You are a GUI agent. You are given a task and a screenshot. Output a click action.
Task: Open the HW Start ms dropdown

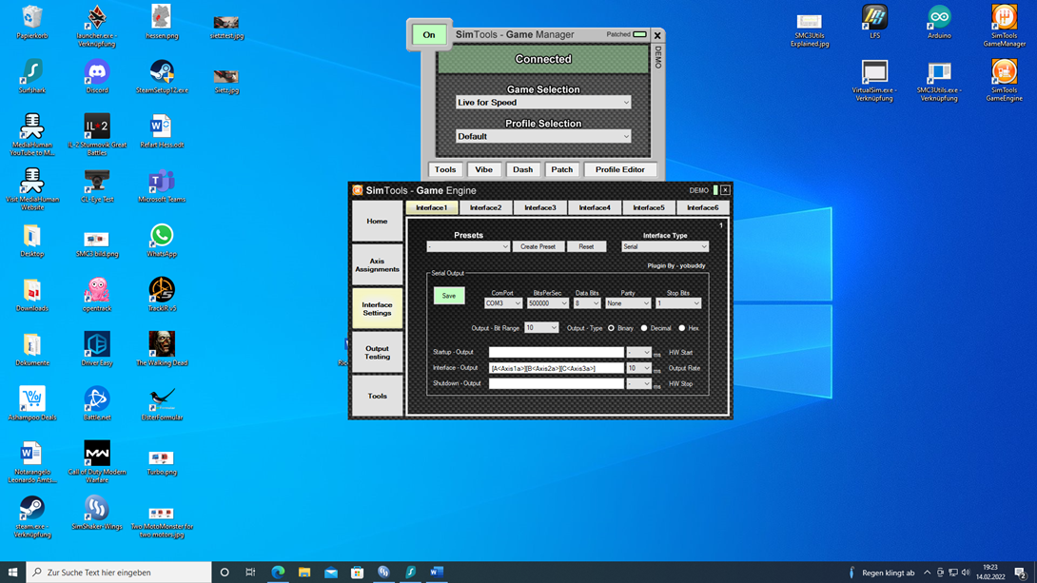639,352
